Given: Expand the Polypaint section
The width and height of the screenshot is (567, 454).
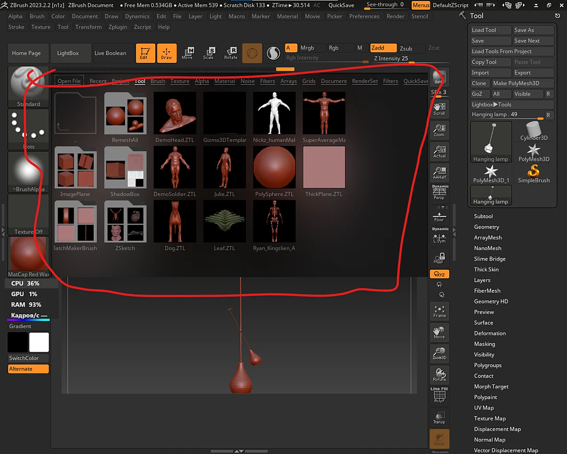Looking at the screenshot, I should pyautogui.click(x=485, y=397).
